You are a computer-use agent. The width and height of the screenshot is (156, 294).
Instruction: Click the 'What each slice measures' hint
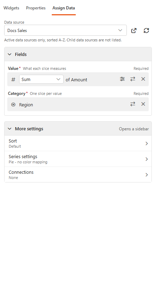point(44,68)
